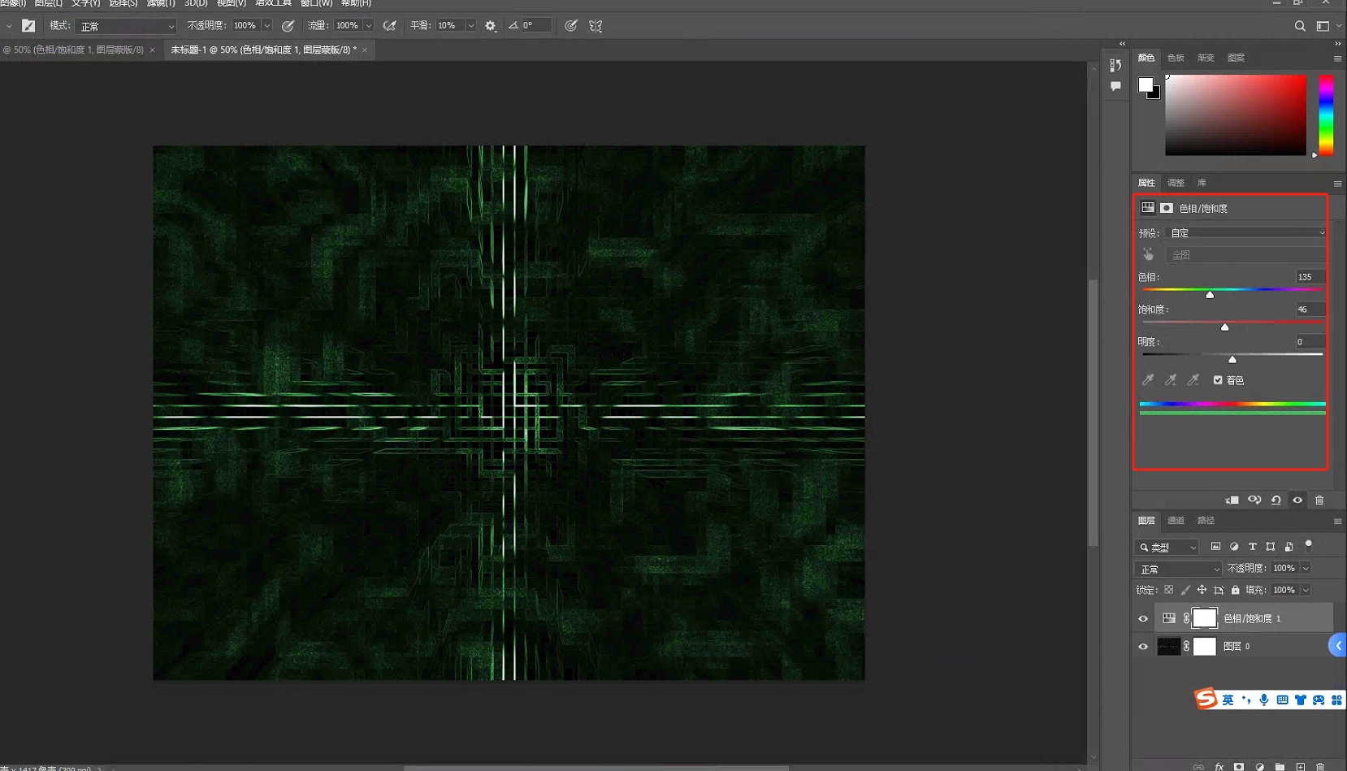Select the Hue/Saturation adjustment icon in Properties header
Screen dimensions: 1347x771
point(1148,208)
